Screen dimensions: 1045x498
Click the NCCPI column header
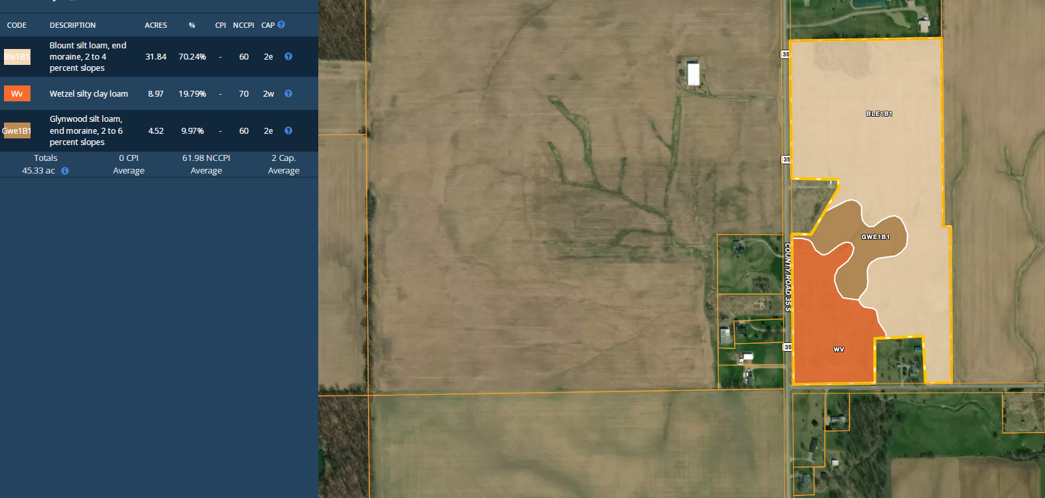[x=243, y=25]
